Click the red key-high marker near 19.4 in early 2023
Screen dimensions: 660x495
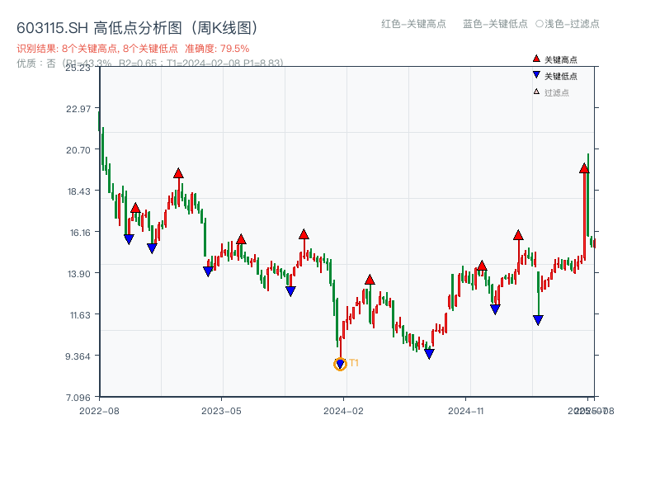point(178,173)
